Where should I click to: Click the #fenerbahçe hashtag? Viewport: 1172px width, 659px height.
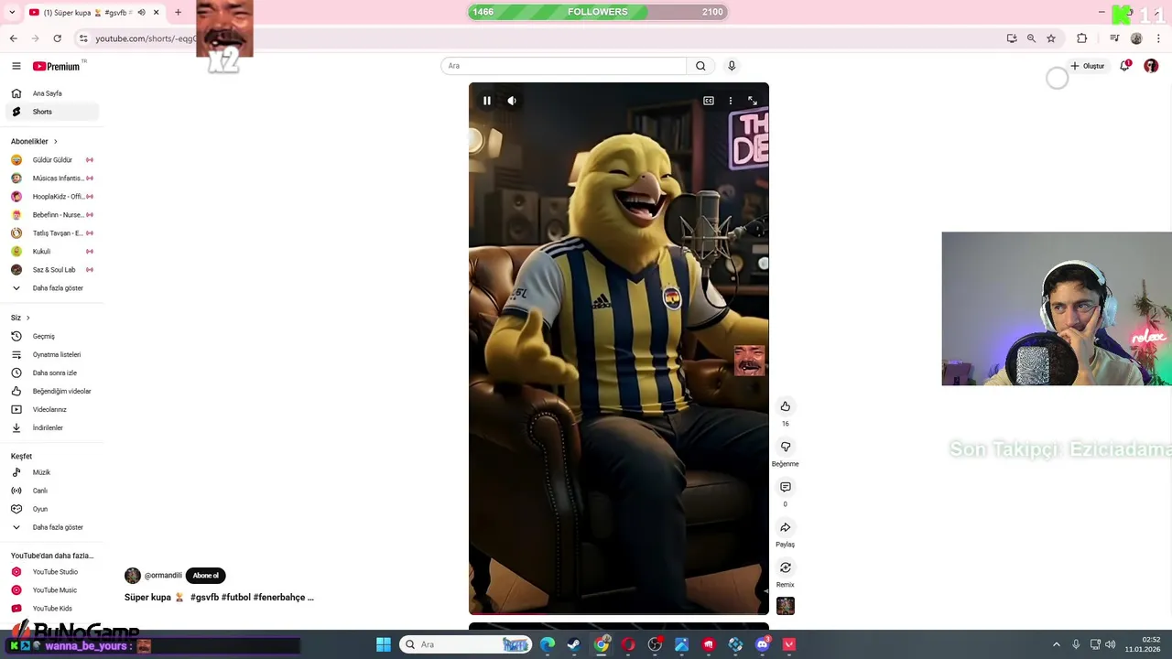(278, 598)
